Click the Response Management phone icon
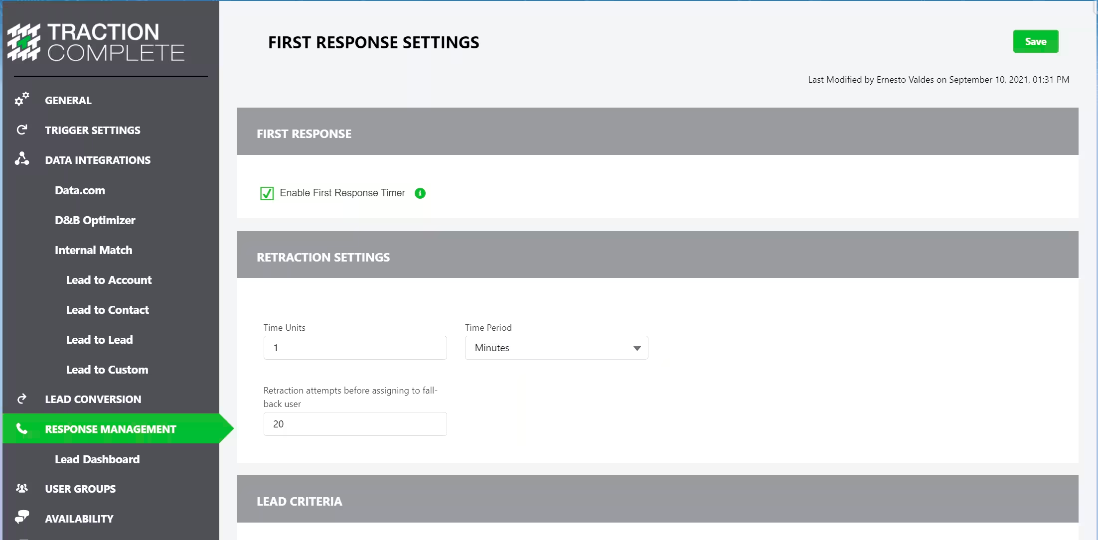 pyautogui.click(x=22, y=428)
